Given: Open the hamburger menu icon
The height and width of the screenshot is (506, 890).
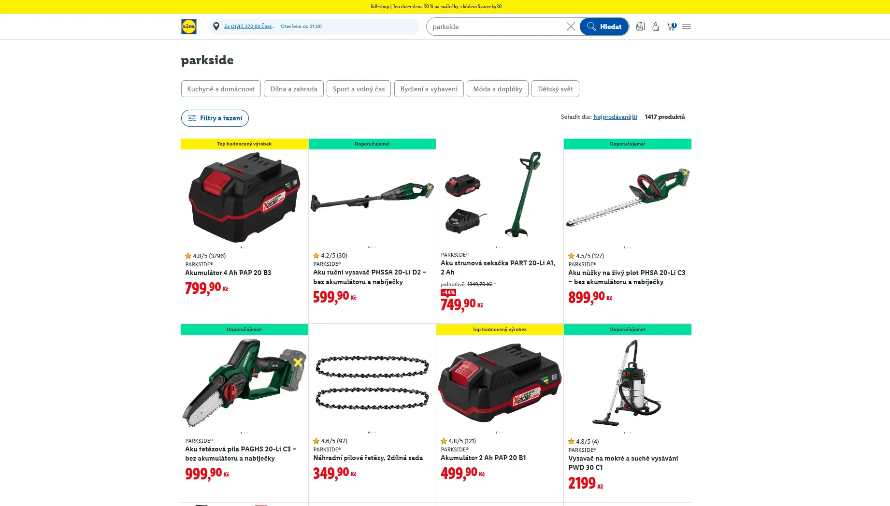Looking at the screenshot, I should [687, 27].
